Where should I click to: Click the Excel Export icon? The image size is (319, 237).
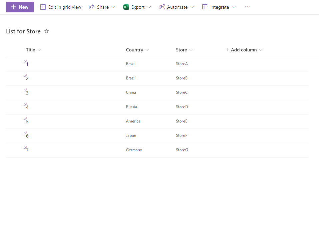[x=126, y=7]
